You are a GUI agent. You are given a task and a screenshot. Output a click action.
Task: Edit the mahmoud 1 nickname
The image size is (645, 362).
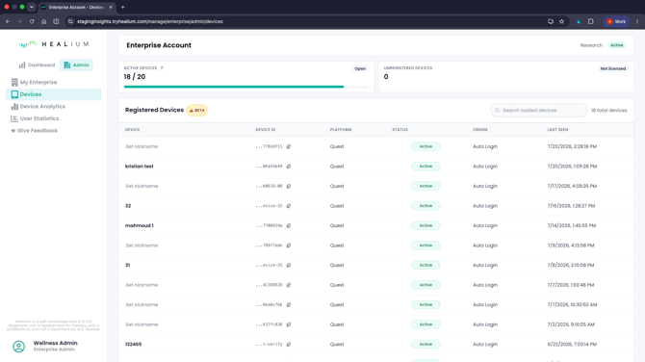click(139, 225)
